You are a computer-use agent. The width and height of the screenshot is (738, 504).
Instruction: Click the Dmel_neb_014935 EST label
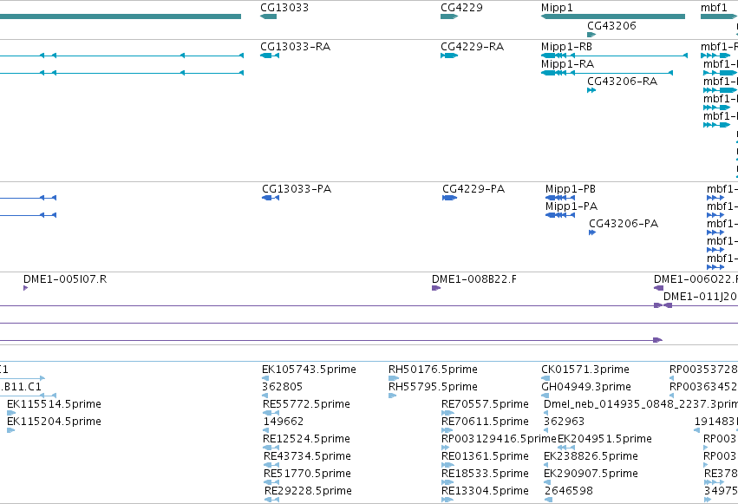tap(641, 404)
